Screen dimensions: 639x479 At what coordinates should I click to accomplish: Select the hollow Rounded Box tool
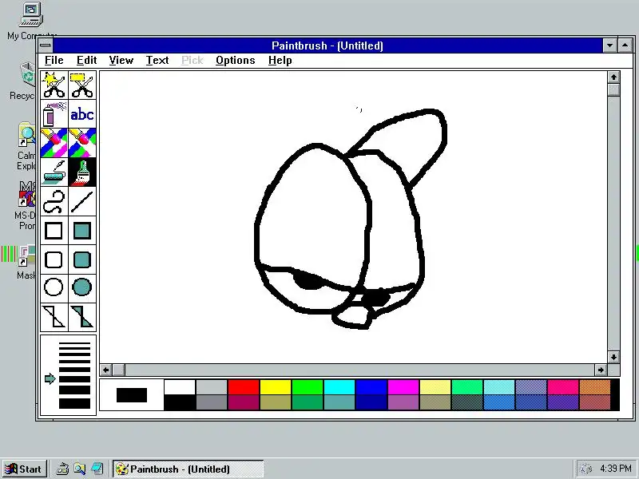click(x=54, y=259)
